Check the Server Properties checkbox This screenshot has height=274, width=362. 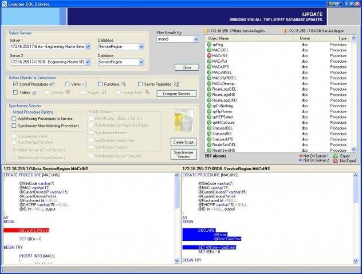140,84
